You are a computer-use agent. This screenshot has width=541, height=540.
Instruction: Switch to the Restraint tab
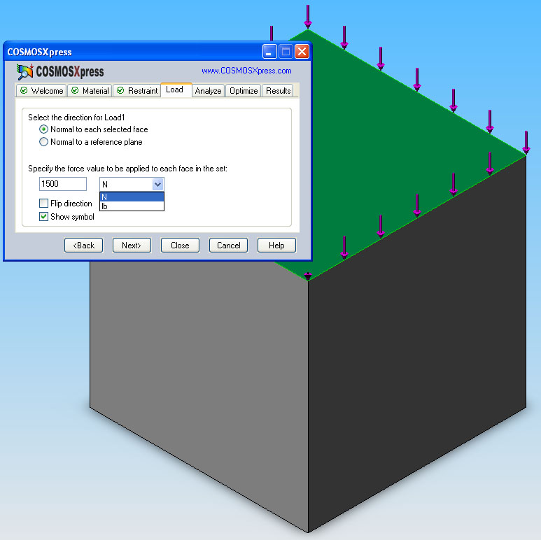pos(137,91)
